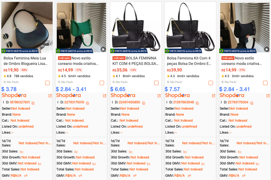Tick checkbox for Bolsa Feminina Meia Lua

click(x=47, y=83)
